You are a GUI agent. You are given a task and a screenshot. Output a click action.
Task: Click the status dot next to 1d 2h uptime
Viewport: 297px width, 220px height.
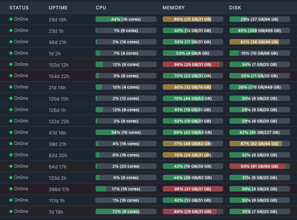point(11,53)
